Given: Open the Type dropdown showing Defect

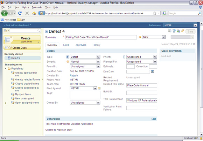Looking at the screenshot, I should pos(85,57).
